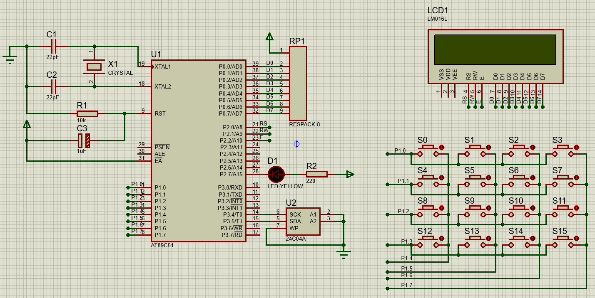Click the 10k value under R1

(81, 120)
